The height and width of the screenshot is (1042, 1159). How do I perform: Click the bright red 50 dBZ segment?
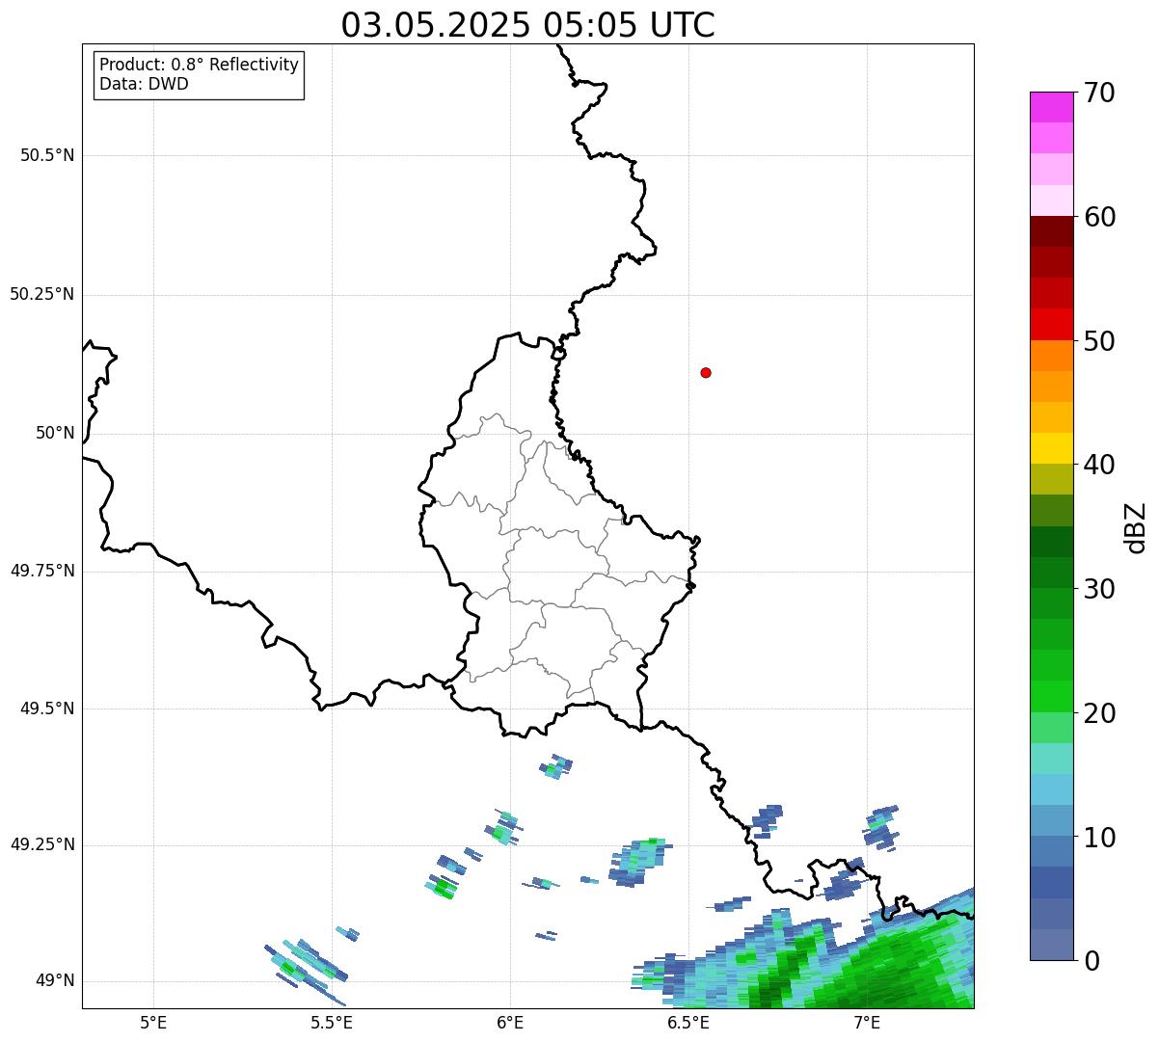(1051, 325)
